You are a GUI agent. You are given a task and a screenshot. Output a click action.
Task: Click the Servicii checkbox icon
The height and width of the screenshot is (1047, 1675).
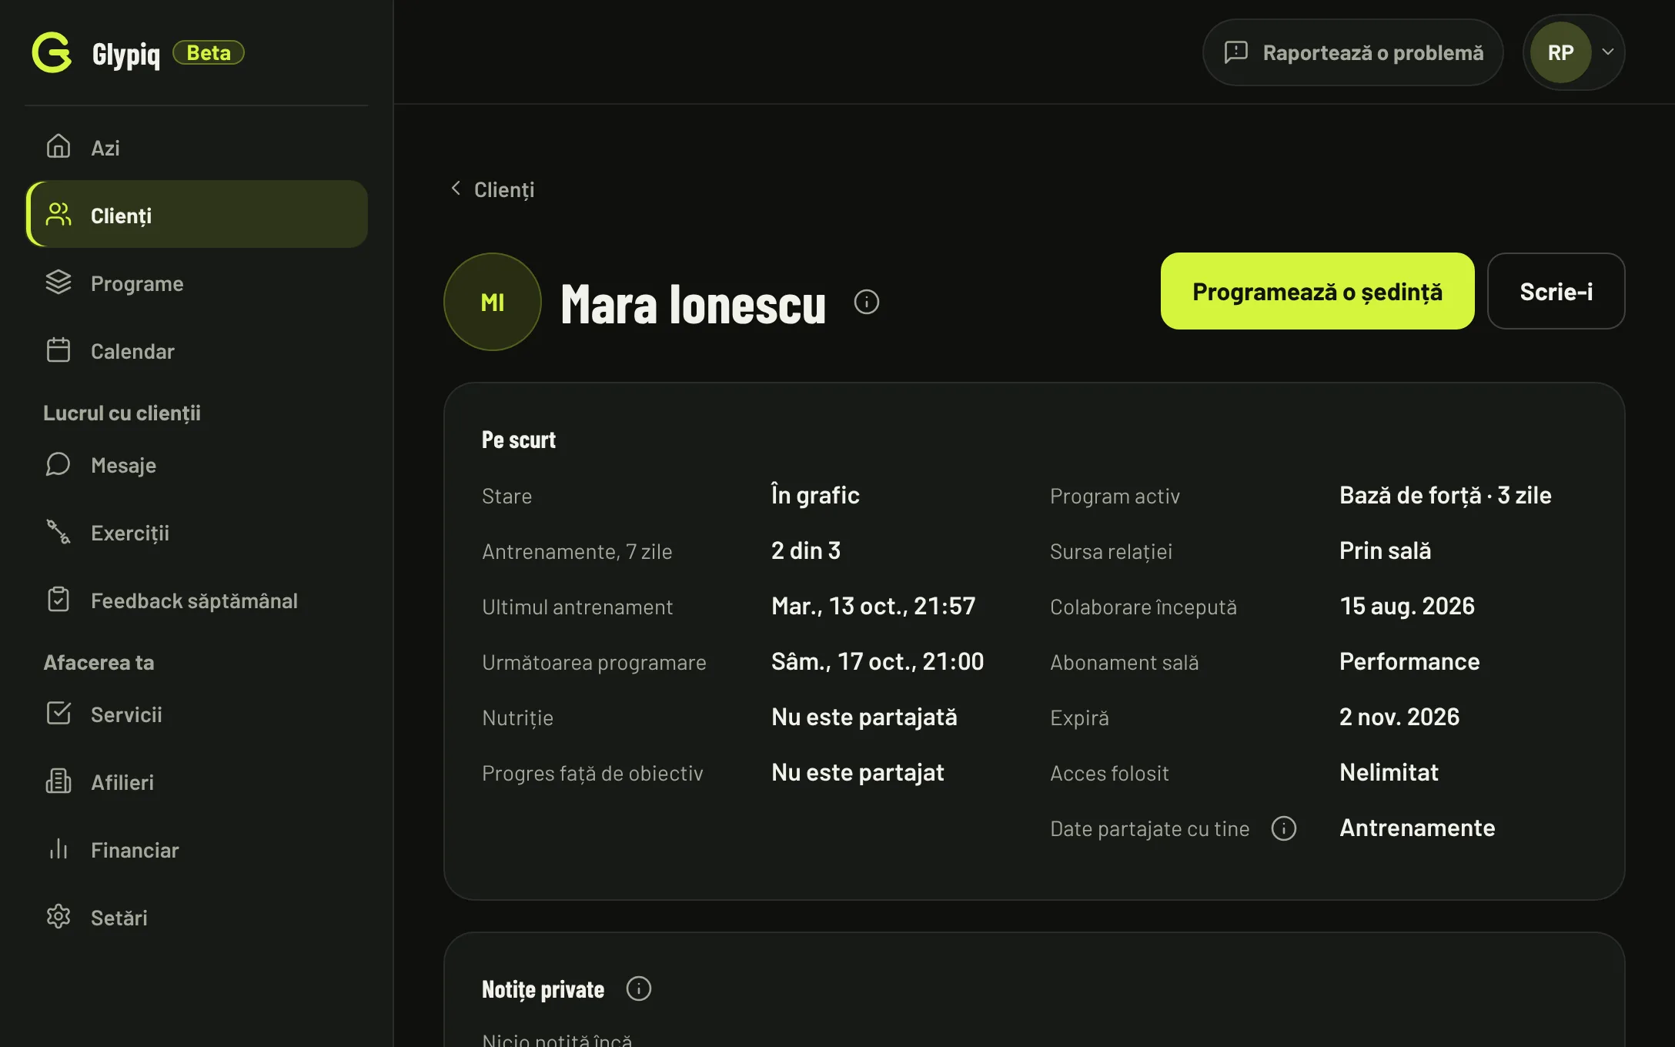point(58,714)
